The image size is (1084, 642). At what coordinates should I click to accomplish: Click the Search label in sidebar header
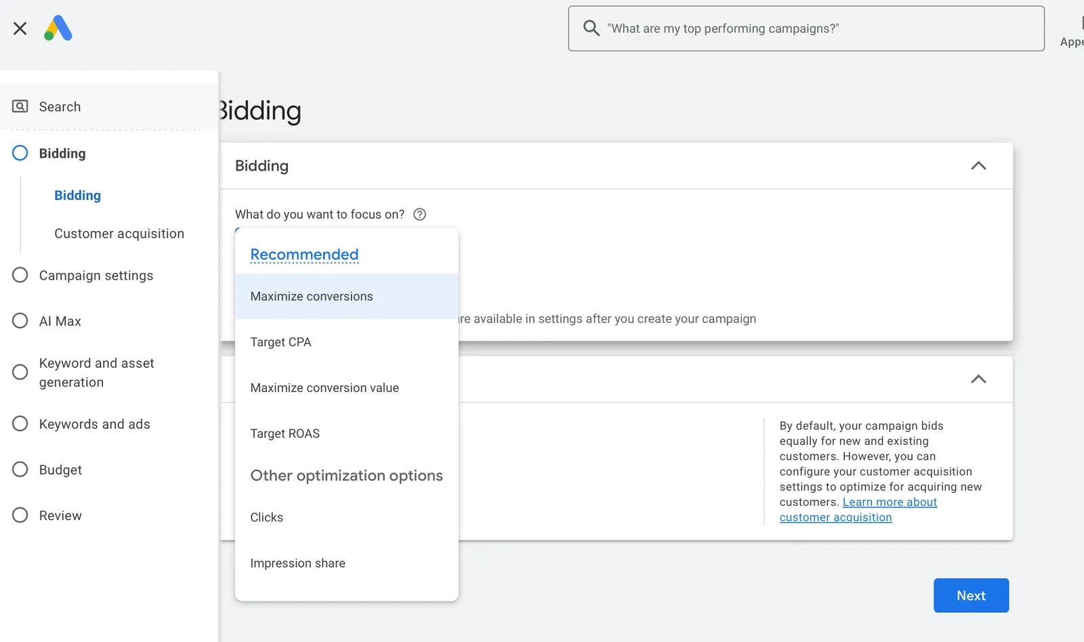click(x=60, y=106)
